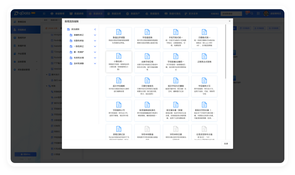Expand the 及时性调整 category
The width and height of the screenshot is (295, 175).
[x=95, y=64]
